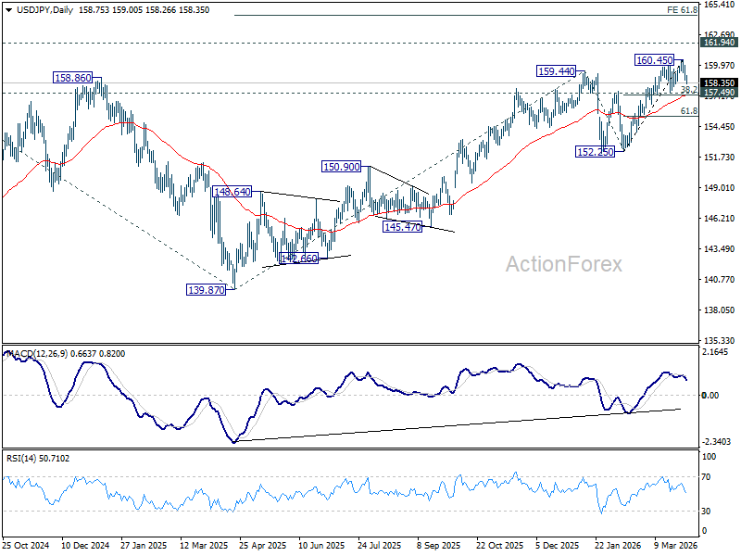The width and height of the screenshot is (741, 556).
Task: Click the 149.010 value on price scale
Action: (720, 188)
